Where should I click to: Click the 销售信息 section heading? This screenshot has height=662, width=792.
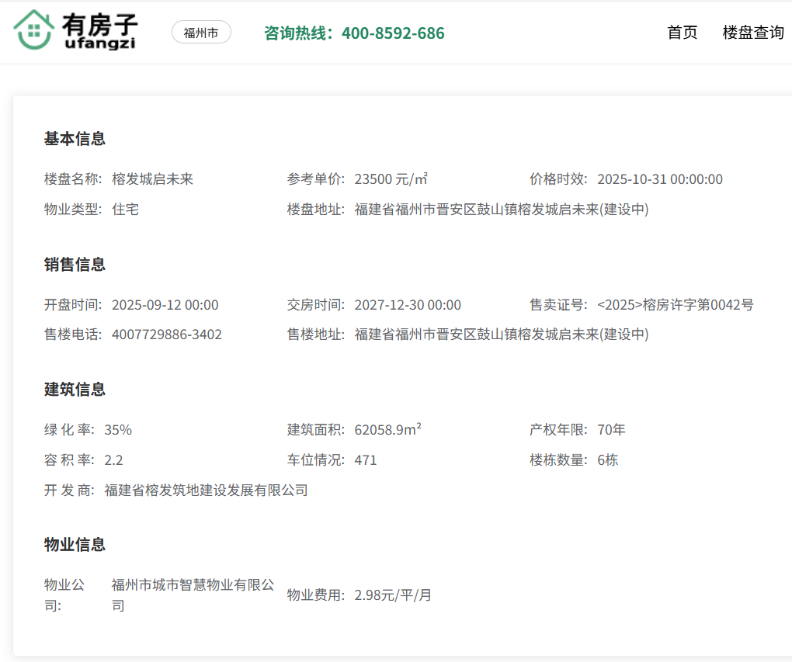tap(75, 265)
